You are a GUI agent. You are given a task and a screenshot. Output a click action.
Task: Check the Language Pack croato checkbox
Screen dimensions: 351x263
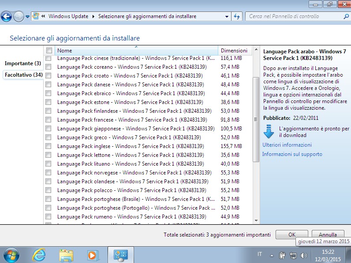coord(49,76)
